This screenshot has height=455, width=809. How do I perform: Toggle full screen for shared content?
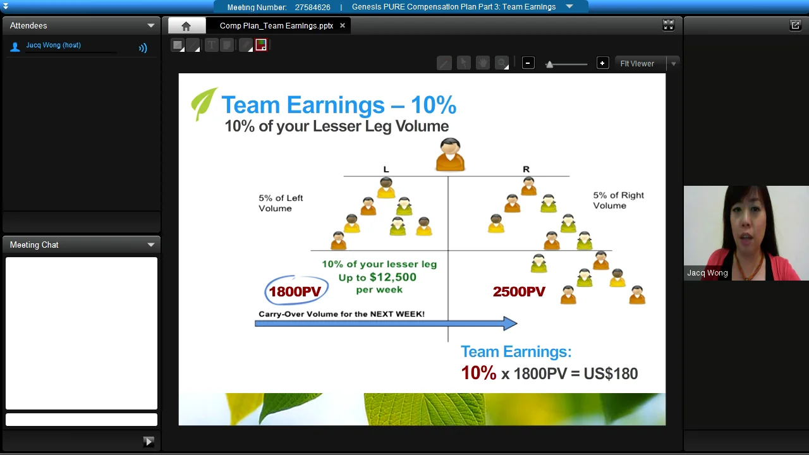(x=668, y=25)
